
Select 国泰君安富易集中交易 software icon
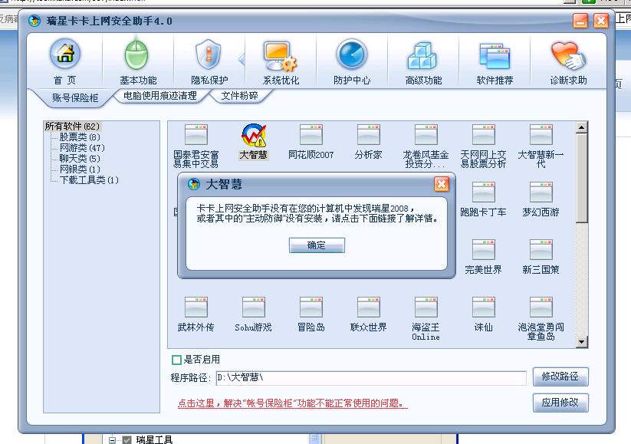pos(196,134)
